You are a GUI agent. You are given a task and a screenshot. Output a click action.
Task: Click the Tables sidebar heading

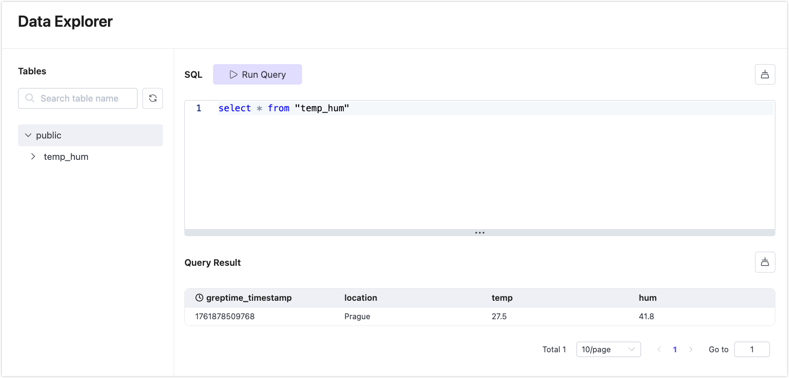32,71
